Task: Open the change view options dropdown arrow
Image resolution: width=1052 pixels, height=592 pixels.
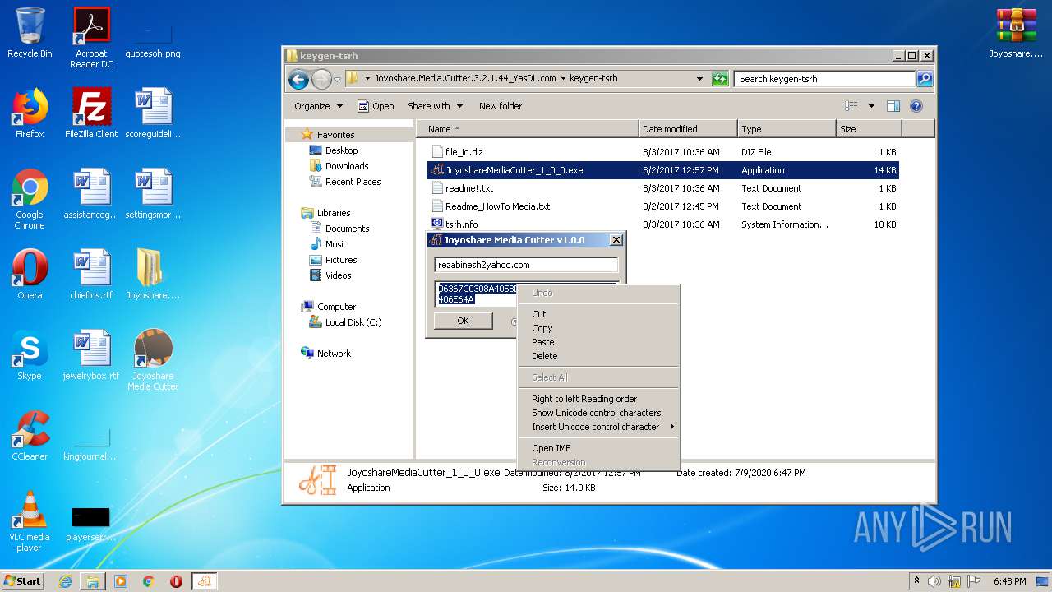Action: (871, 106)
